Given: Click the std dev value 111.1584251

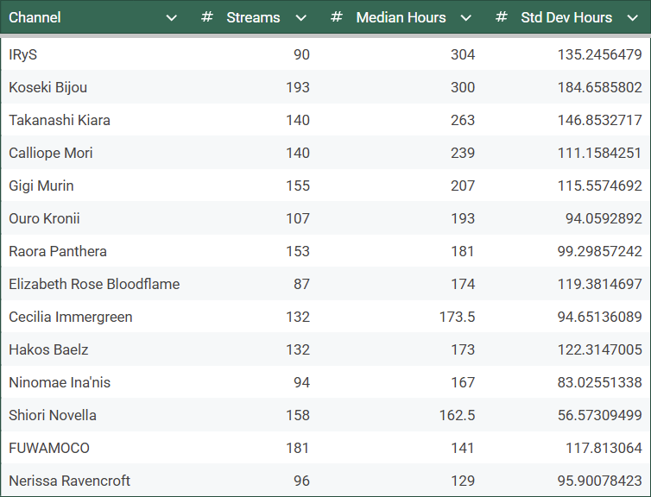Looking at the screenshot, I should tap(600, 153).
